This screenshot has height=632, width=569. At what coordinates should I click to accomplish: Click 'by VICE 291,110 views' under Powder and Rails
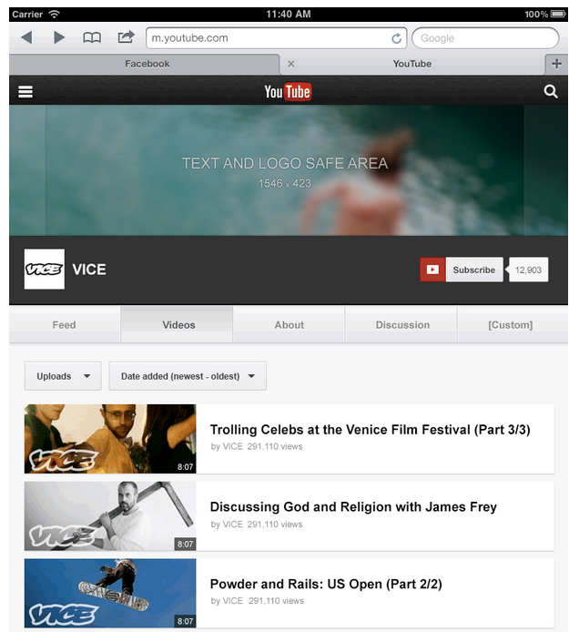click(257, 601)
